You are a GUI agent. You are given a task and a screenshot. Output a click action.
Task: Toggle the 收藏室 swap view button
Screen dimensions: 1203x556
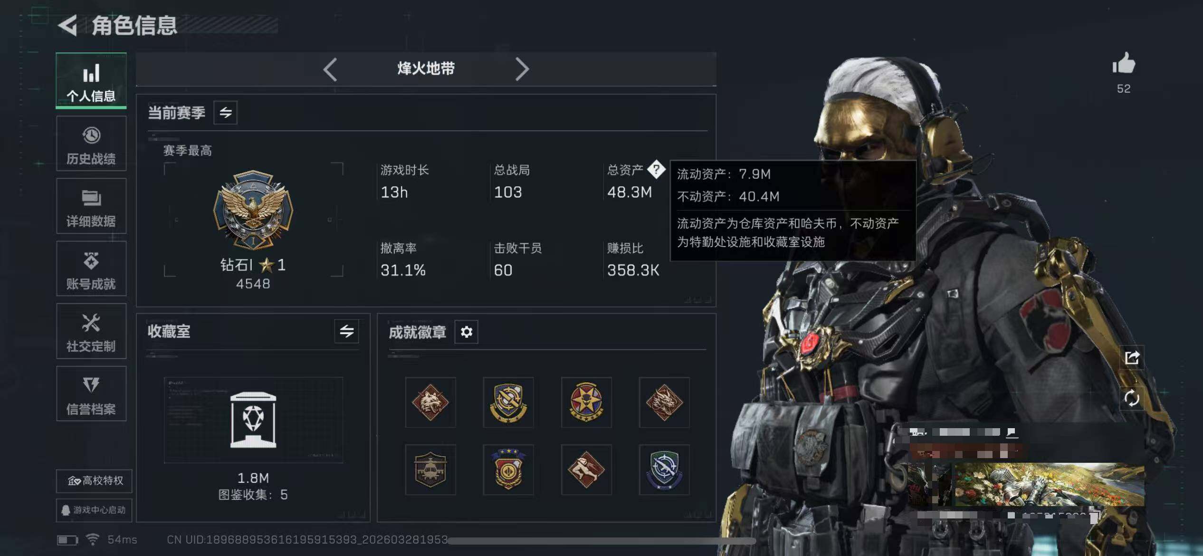pos(347,331)
